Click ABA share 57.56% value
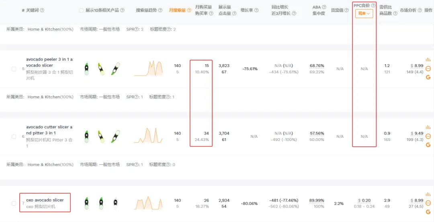The width and height of the screenshot is (434, 222). pyautogui.click(x=317, y=133)
